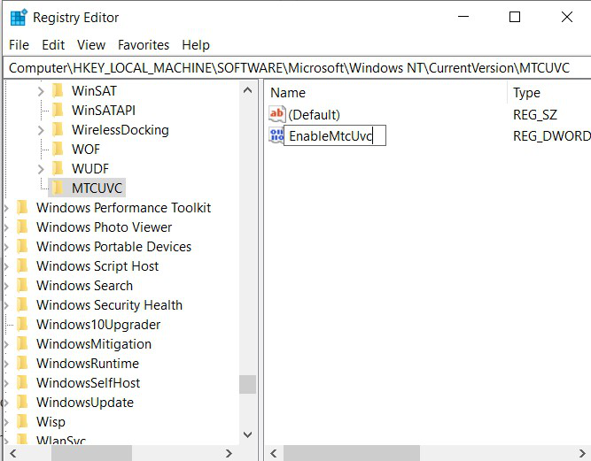
Task: Select the Windows Security Health key
Action: click(x=109, y=304)
